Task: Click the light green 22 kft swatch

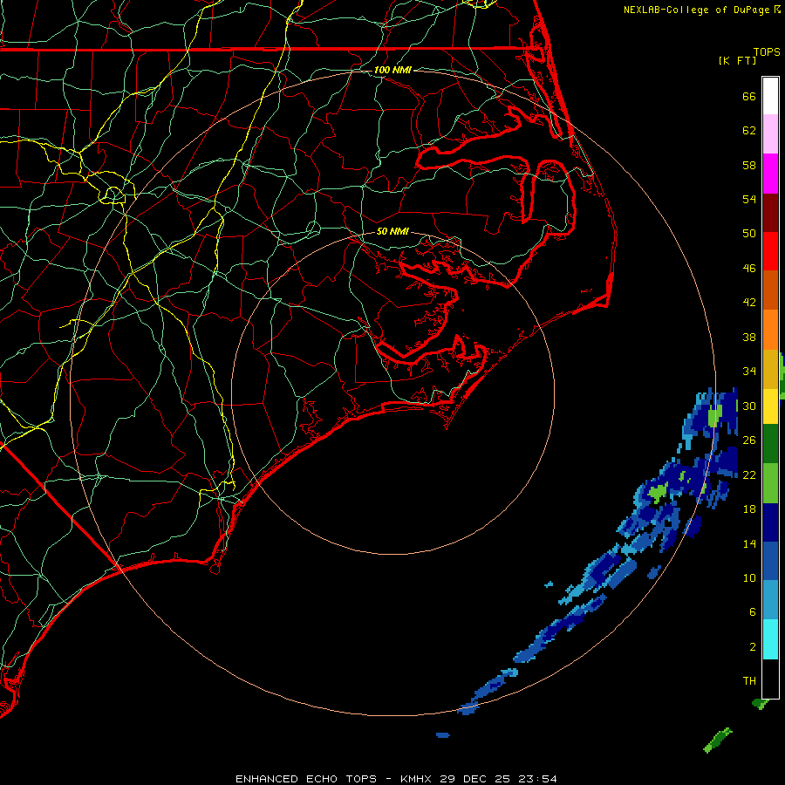Action: point(770,483)
